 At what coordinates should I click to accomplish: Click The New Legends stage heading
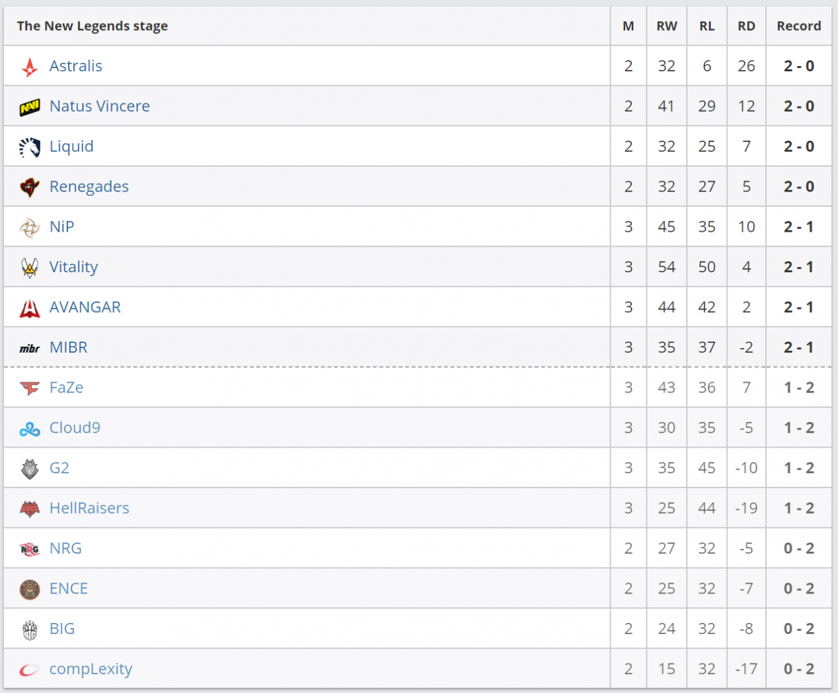coord(92,26)
